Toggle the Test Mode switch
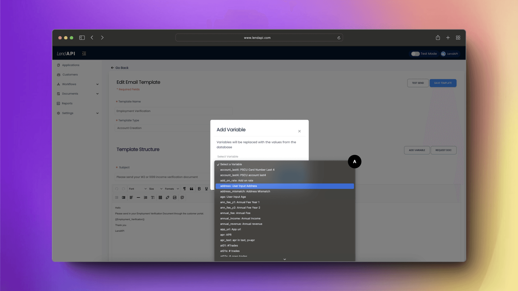This screenshot has width=518, height=291. coord(415,54)
